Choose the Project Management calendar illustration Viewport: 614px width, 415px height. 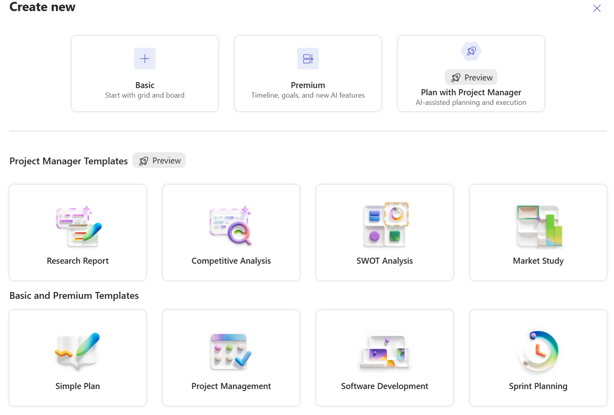[231, 351]
